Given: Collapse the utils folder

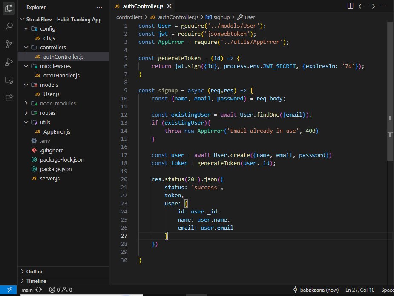Looking at the screenshot, I should tap(26, 122).
